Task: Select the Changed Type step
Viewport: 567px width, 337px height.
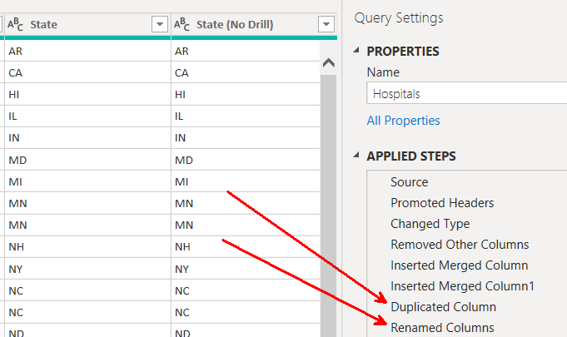Action: tap(430, 224)
